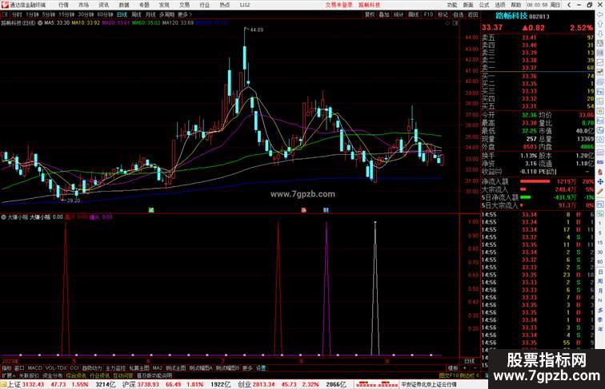This screenshot has width=605, height=389.
Task: Click the 叠加 overlay button
Action: click(x=384, y=14)
